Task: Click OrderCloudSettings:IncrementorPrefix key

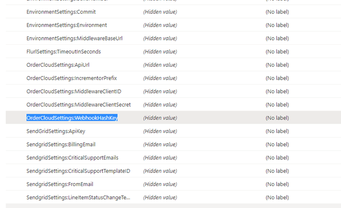Action: 72,78
